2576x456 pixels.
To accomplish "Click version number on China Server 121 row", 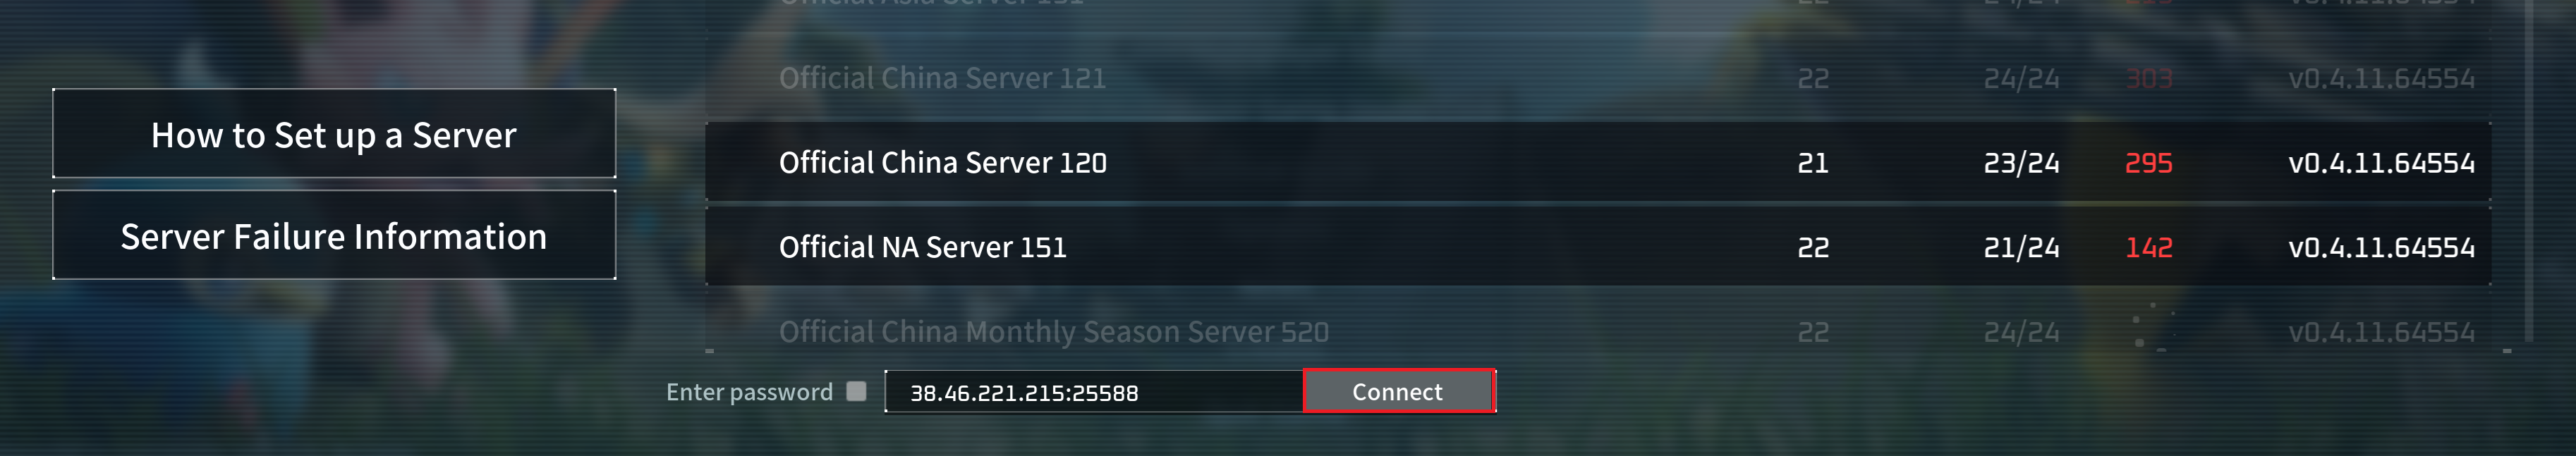I will pos(2381,79).
